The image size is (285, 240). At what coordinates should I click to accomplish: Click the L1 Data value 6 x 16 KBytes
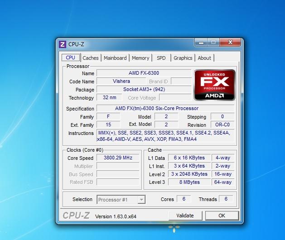189,158
